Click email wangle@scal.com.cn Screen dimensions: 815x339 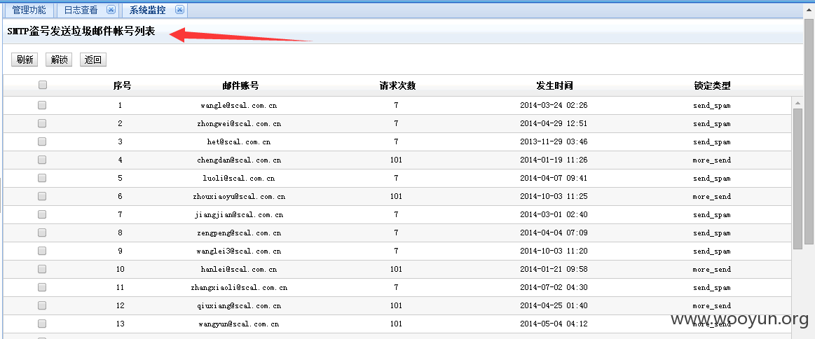pos(238,105)
